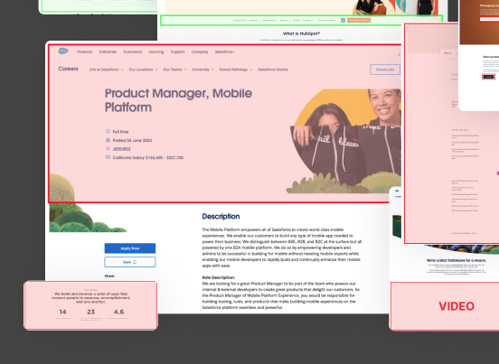Go to the Careers home link
499x364 pixels.
click(x=68, y=69)
